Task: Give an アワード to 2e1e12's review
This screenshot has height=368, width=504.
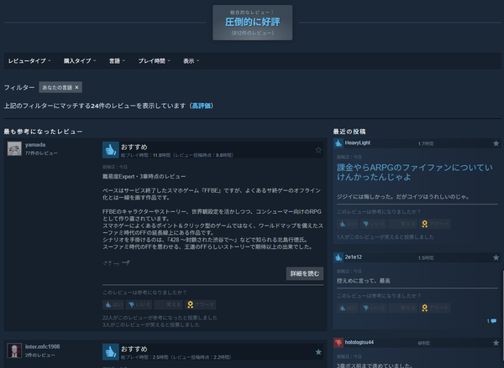Action: [x=435, y=308]
